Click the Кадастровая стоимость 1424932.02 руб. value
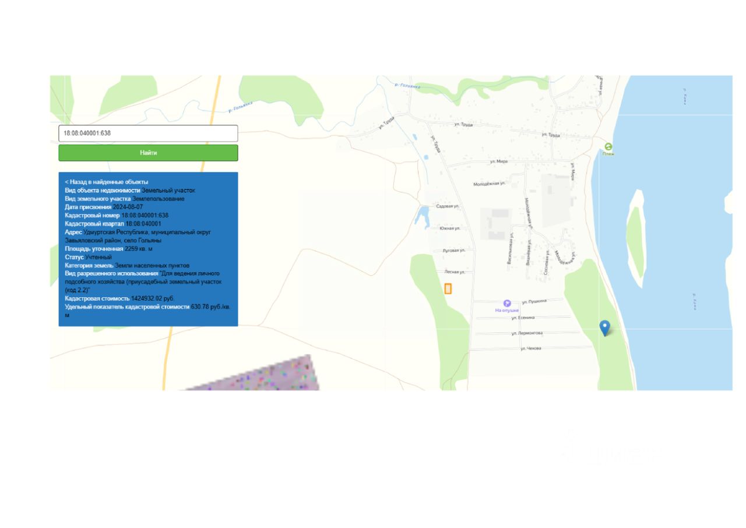The width and height of the screenshot is (746, 528). (x=153, y=298)
